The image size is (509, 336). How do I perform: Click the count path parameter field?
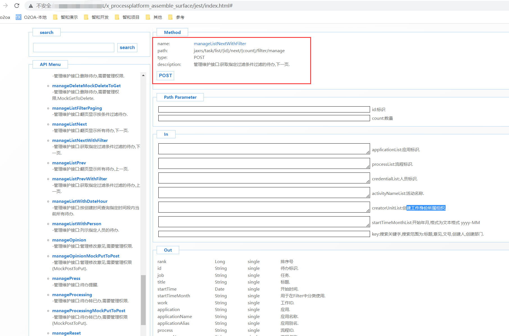click(264, 118)
